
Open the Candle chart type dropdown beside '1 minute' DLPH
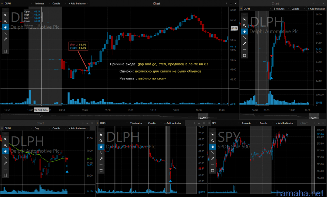[x=56, y=3]
